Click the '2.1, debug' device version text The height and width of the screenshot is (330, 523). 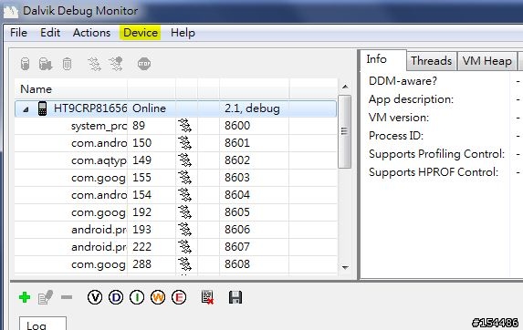252,108
